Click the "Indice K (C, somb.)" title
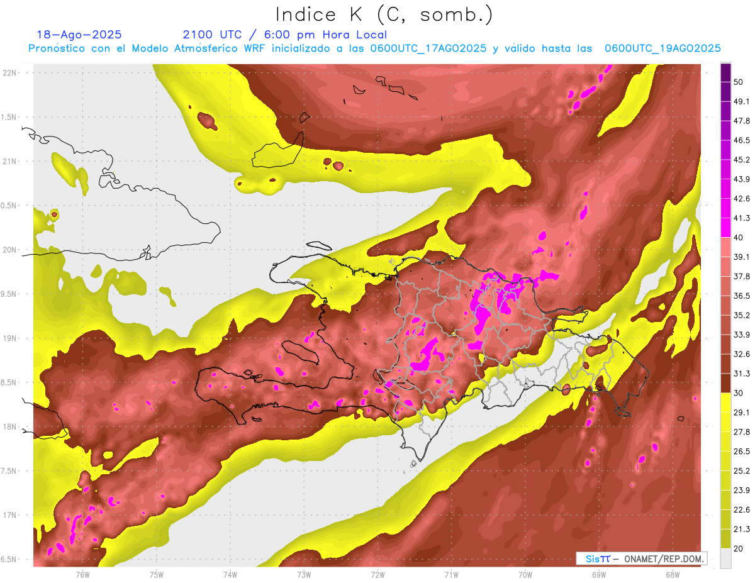755x583 pixels. 384,14
